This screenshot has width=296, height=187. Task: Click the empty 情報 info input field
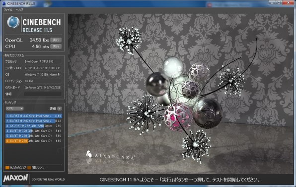[43, 94]
